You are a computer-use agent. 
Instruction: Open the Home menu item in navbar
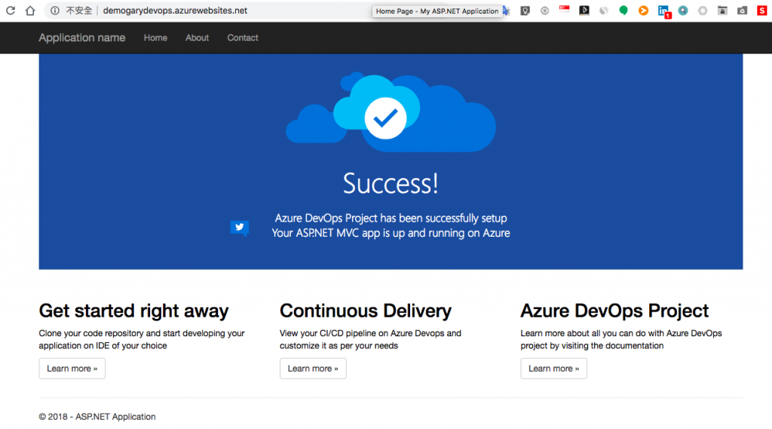[155, 38]
